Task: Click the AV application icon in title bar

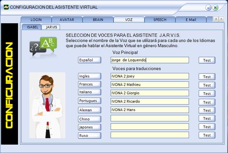Action: pos(6,7)
